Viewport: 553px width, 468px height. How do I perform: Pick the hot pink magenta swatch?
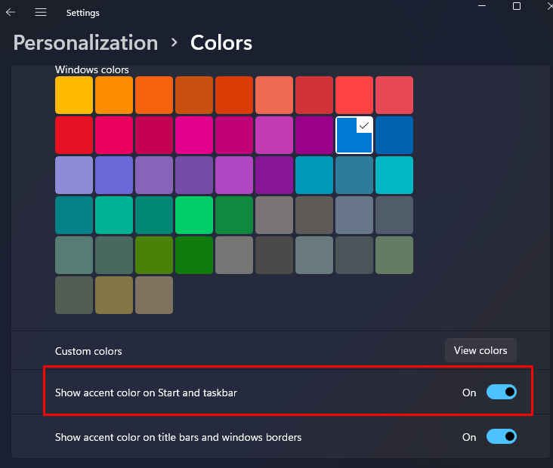coord(194,135)
